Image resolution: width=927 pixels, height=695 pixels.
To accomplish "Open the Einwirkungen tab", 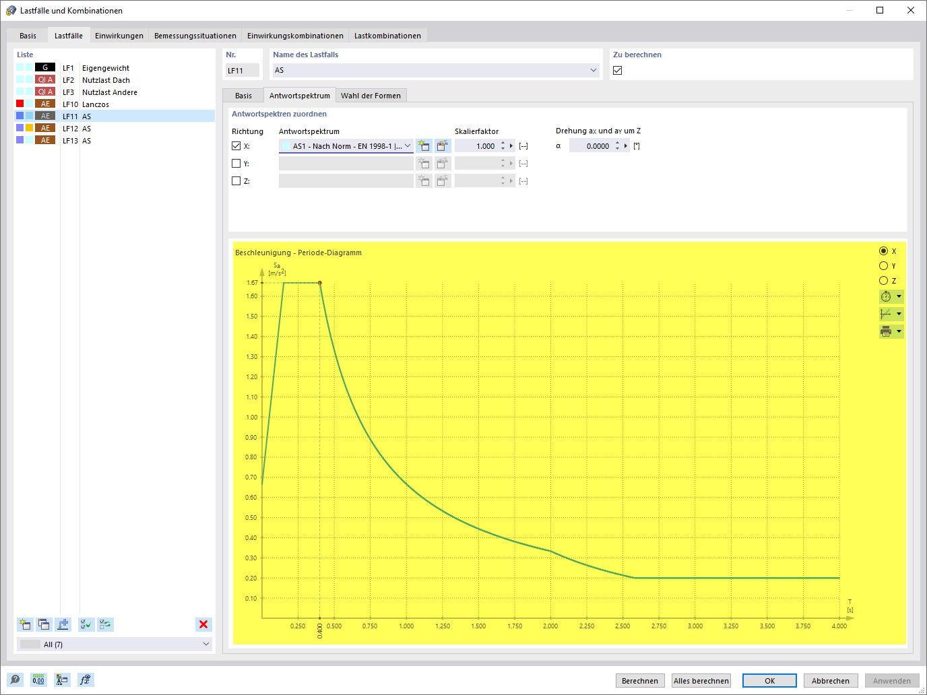I will tap(119, 36).
